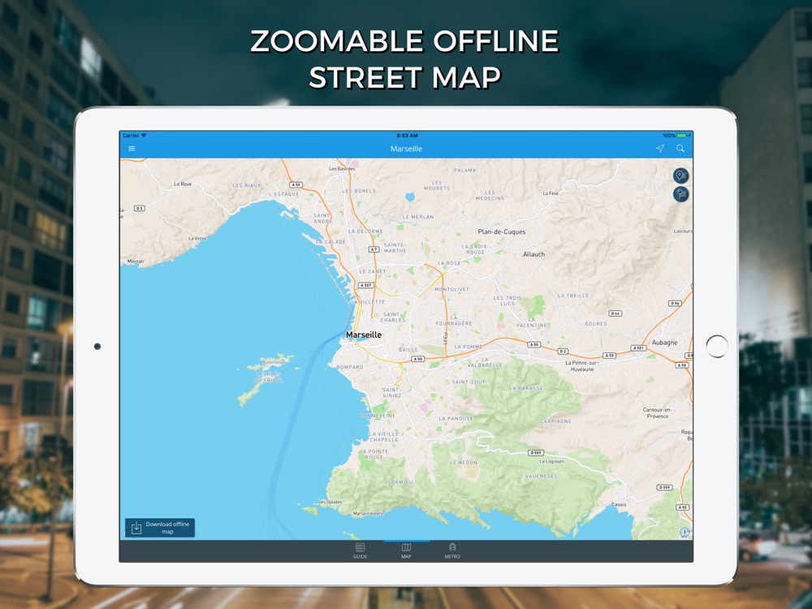Viewport: 812px width, 609px height.
Task: Click the LA TREILLE label
Action: pyautogui.click(x=572, y=296)
